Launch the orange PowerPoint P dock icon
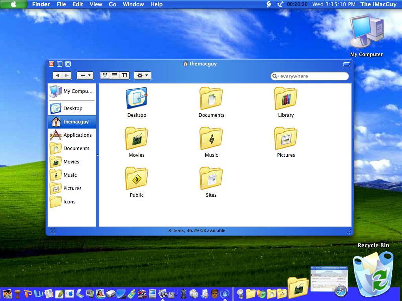 [x=28, y=293]
